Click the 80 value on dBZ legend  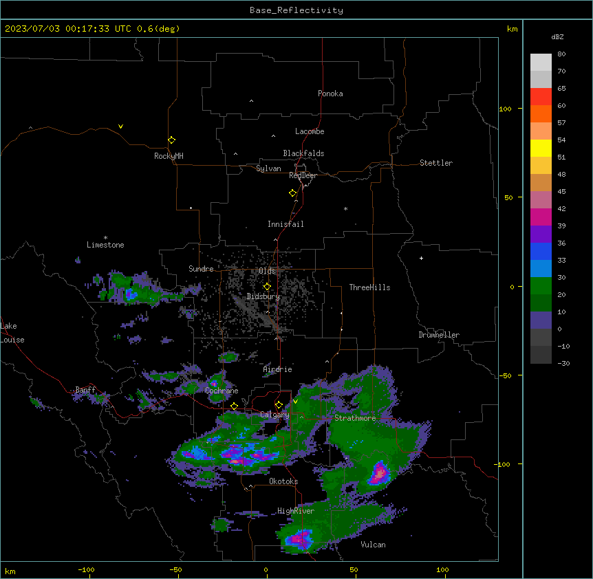[x=561, y=54]
